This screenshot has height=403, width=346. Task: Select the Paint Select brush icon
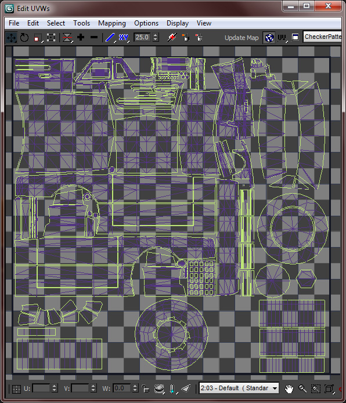point(110,38)
